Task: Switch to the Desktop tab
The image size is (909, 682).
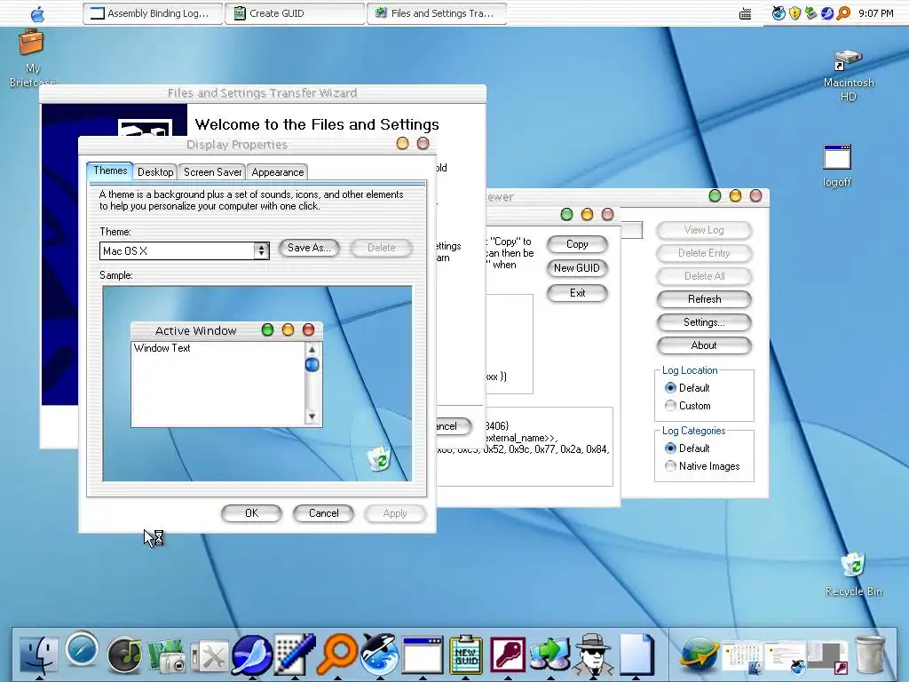Action: (155, 171)
